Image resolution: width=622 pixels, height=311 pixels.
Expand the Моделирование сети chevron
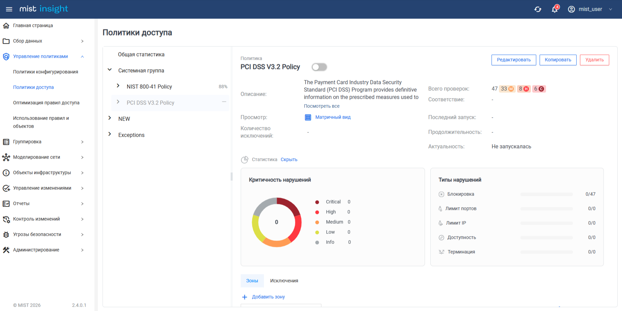82,157
